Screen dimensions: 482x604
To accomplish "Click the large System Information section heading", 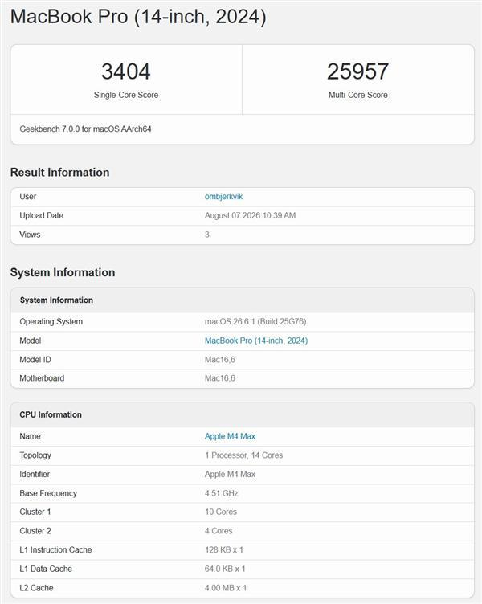I will pyautogui.click(x=63, y=272).
